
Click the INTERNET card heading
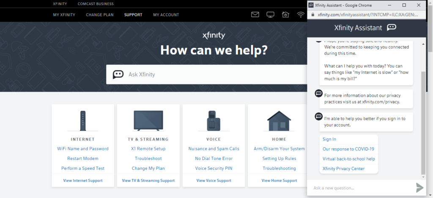[x=83, y=139]
